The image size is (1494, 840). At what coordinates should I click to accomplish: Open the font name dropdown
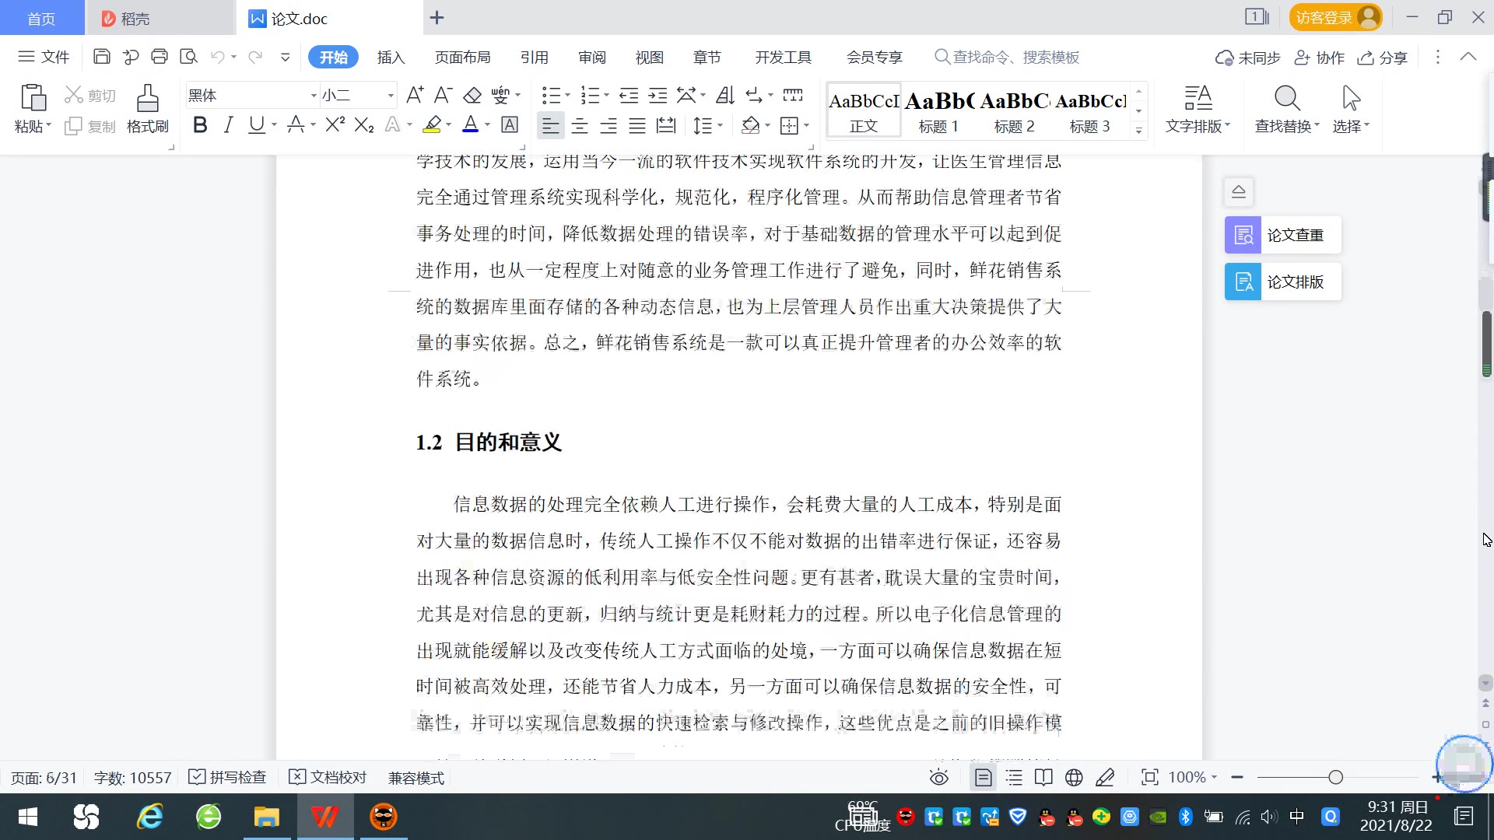point(314,96)
